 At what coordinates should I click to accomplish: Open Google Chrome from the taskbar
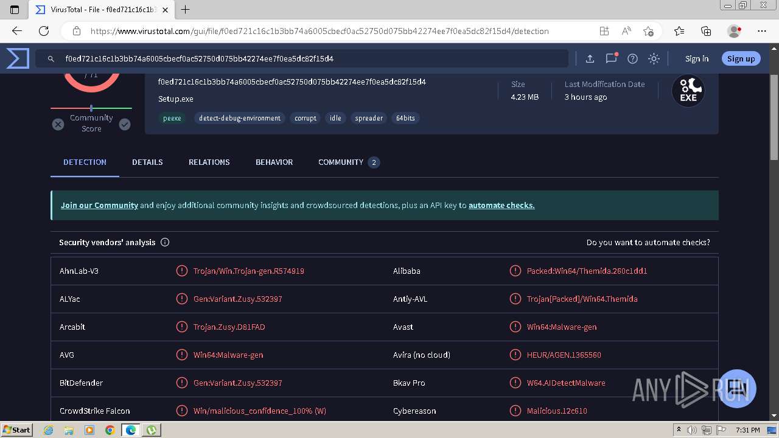point(110,430)
